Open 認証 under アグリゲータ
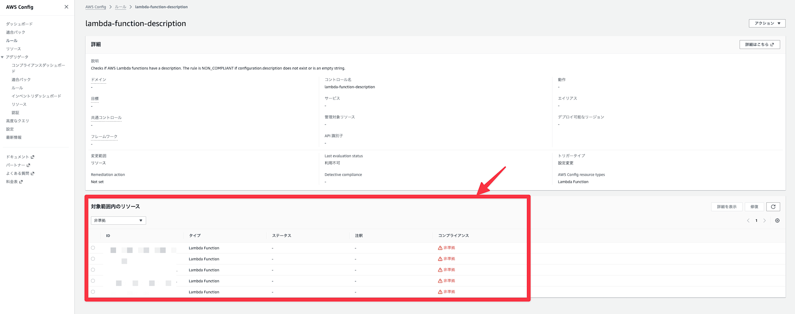Viewport: 795px width, 314px height. coord(16,113)
